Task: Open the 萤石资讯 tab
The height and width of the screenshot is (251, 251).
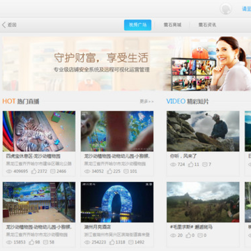Action: [x=207, y=25]
